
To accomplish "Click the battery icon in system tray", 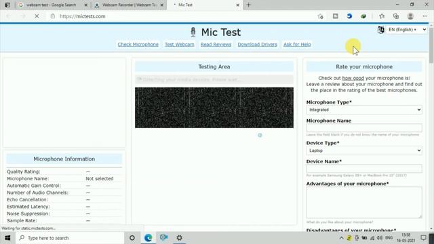I will pyautogui.click(x=364, y=238).
